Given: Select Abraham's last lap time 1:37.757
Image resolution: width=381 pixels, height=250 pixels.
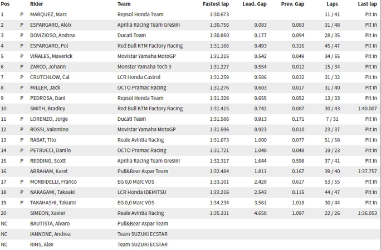Looking at the screenshot, I should [x=367, y=171].
